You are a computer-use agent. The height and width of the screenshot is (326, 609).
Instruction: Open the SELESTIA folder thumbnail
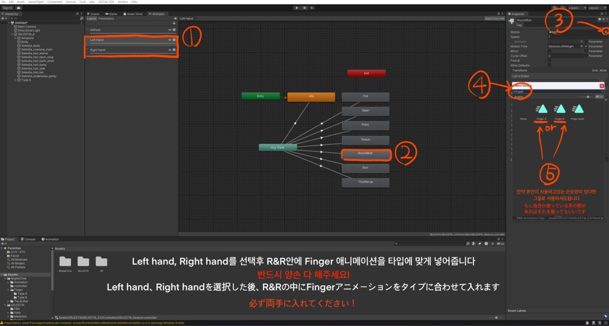click(x=83, y=263)
